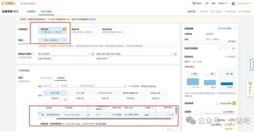Sort by the 参考价格 column arrows
The image size is (254, 132).
pos(173,108)
